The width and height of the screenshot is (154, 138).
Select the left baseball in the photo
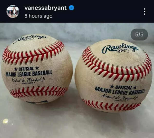[x=37, y=68]
